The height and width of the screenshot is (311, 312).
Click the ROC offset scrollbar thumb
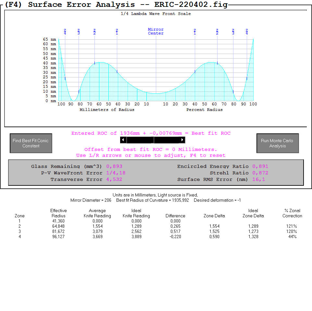153,140
